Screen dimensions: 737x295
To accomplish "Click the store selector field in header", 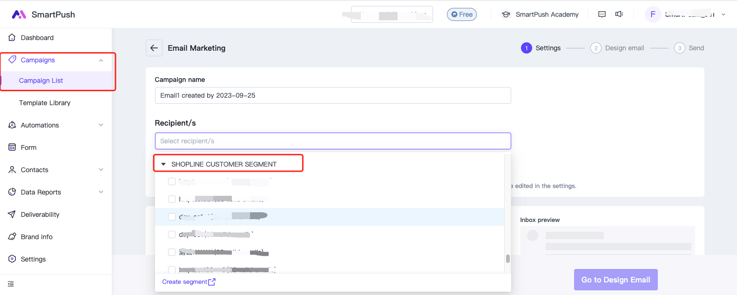I will coord(392,14).
